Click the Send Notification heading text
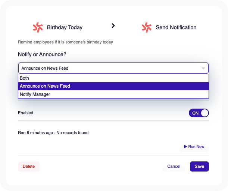The width and height of the screenshot is (228, 191). point(176,27)
